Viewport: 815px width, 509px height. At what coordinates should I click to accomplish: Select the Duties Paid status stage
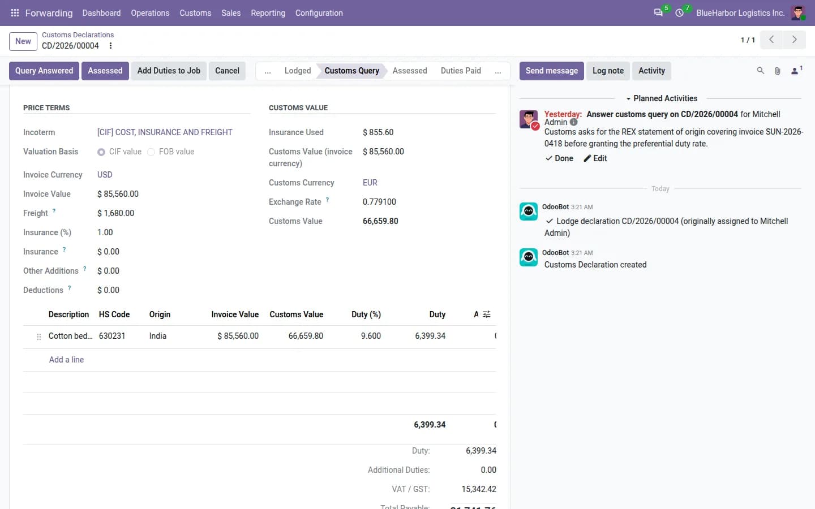pos(461,71)
